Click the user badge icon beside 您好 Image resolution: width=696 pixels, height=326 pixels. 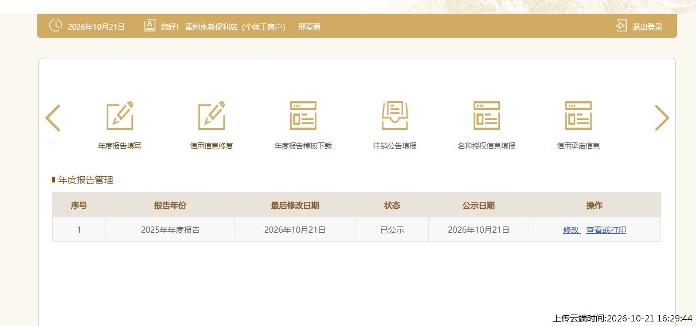[150, 26]
